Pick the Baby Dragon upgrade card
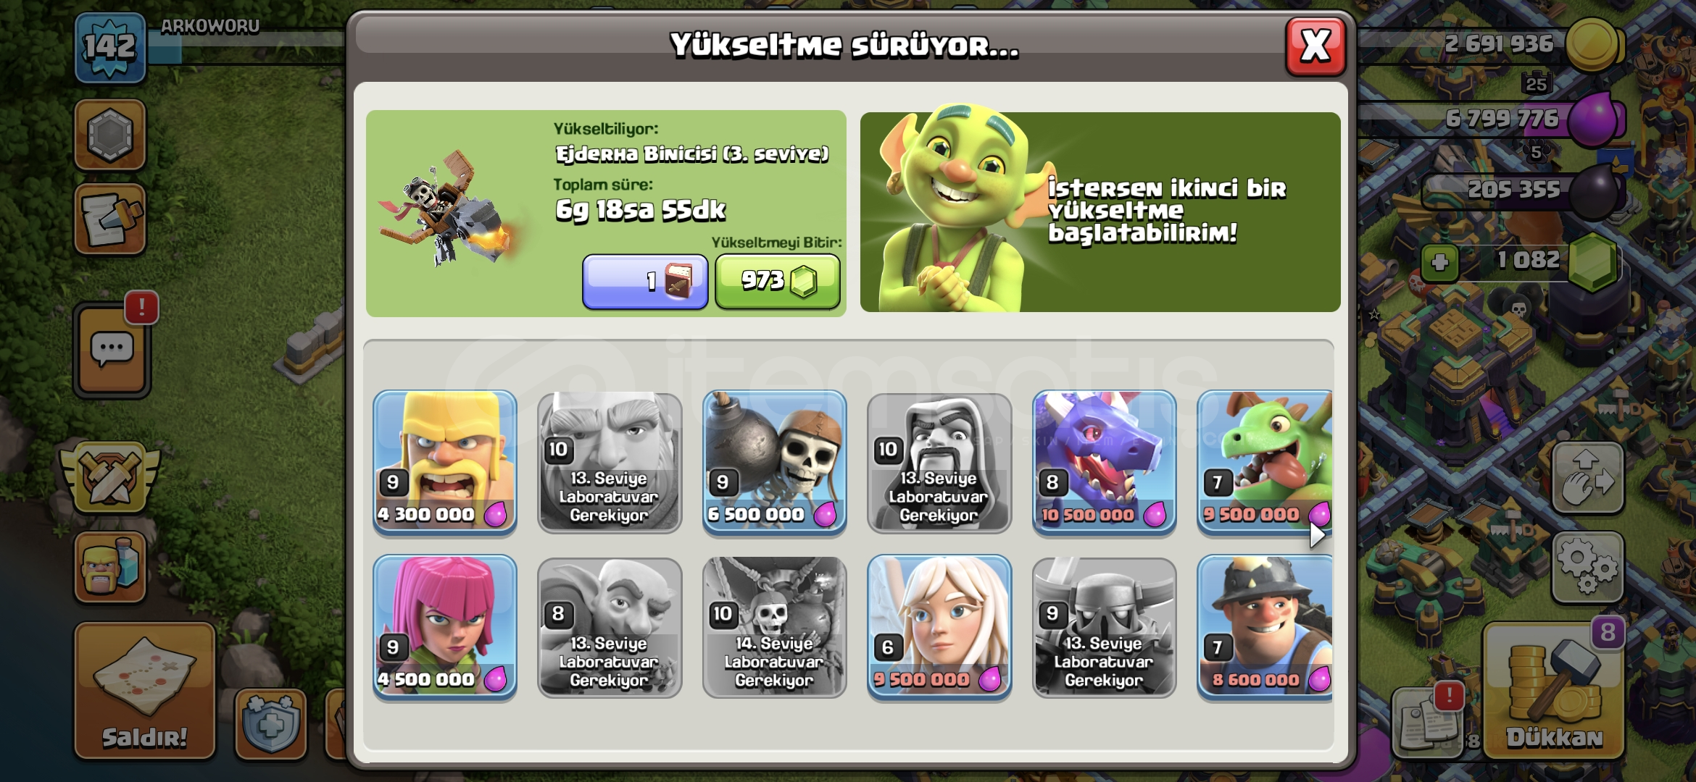The image size is (1696, 782). point(1265,462)
